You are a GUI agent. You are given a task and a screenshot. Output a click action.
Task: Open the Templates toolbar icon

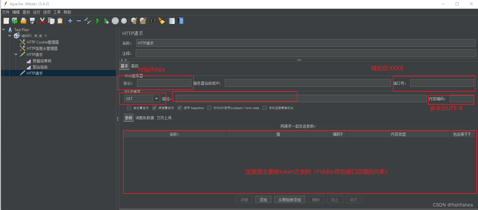point(15,21)
